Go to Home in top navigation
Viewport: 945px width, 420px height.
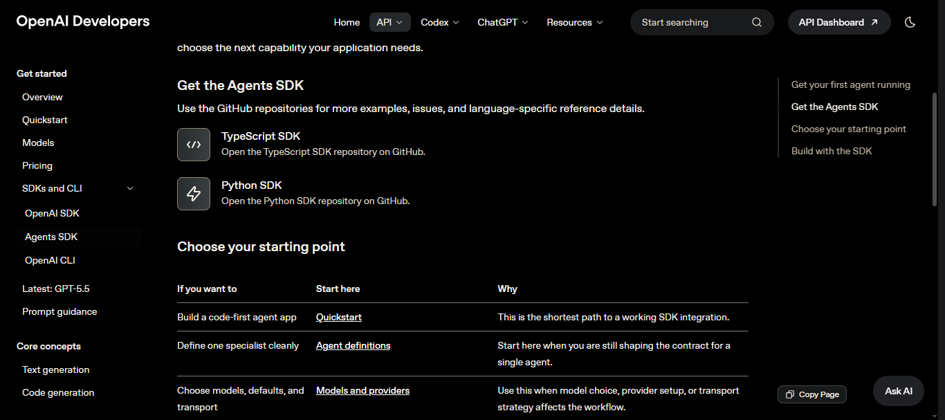pos(347,22)
